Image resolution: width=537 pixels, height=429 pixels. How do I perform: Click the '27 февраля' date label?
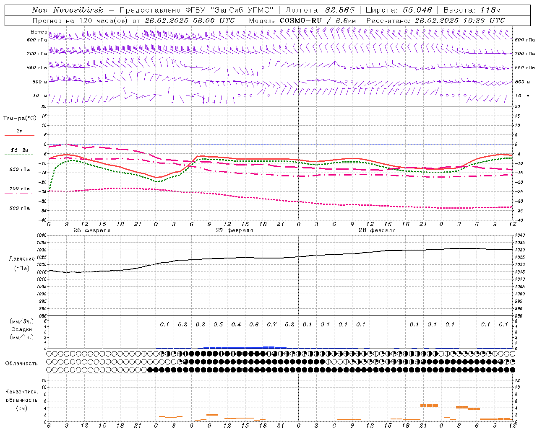(x=235, y=230)
